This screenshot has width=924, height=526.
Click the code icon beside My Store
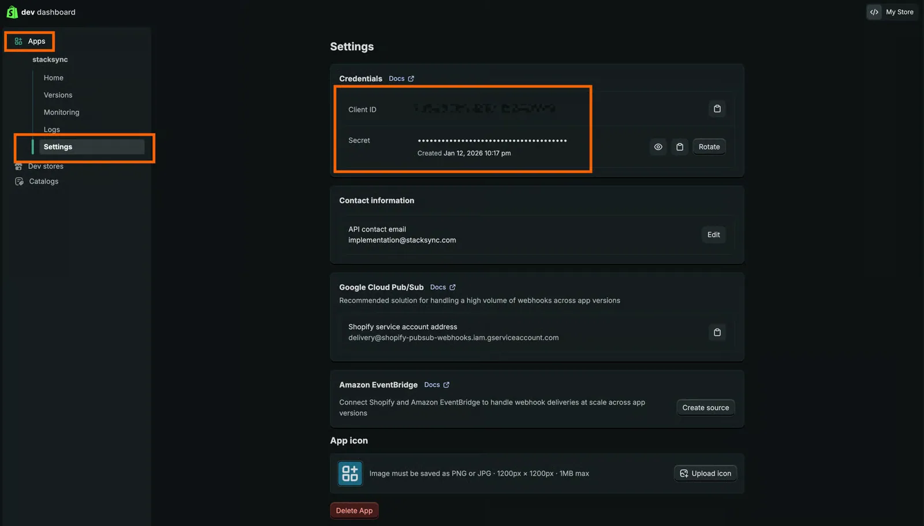pyautogui.click(x=874, y=12)
